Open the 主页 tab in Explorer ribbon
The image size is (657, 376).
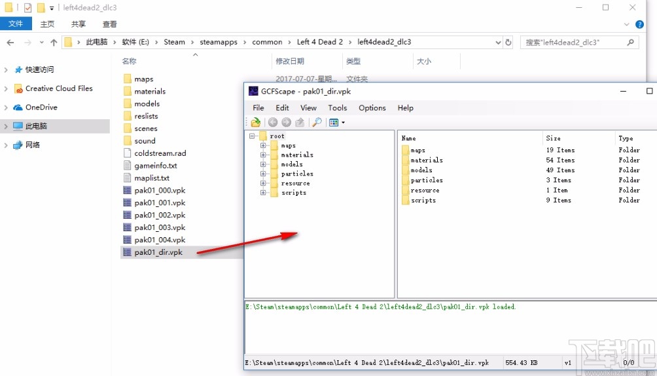[x=47, y=24]
